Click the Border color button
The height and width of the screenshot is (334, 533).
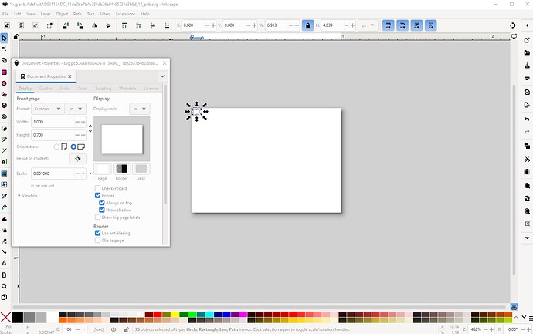[122, 169]
